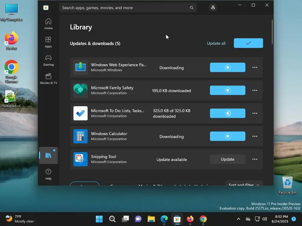Select the Google Chrome desktop shortcut
The height and width of the screenshot is (226, 302).
coord(12,72)
